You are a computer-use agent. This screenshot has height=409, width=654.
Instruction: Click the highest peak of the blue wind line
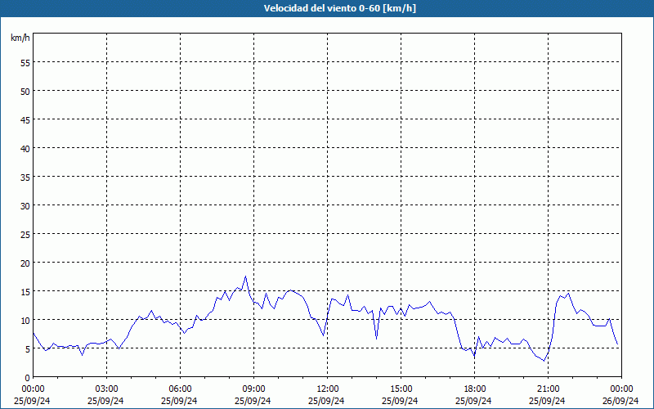(246, 276)
